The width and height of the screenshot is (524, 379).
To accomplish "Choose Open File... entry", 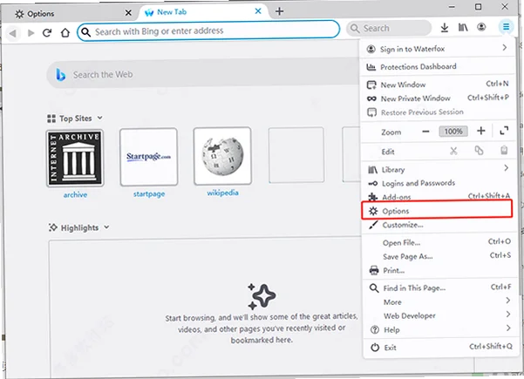I will [x=438, y=242].
